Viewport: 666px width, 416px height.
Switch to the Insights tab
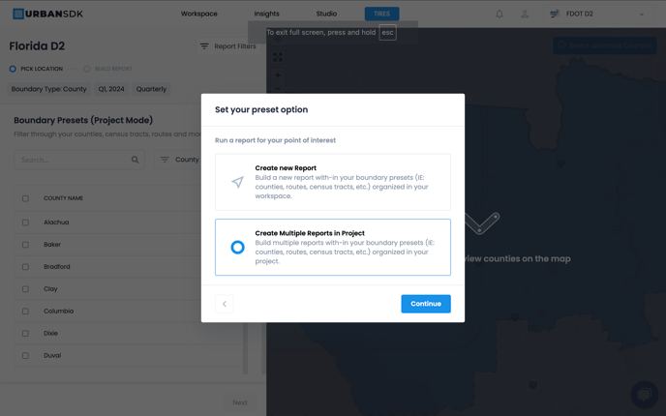266,15
